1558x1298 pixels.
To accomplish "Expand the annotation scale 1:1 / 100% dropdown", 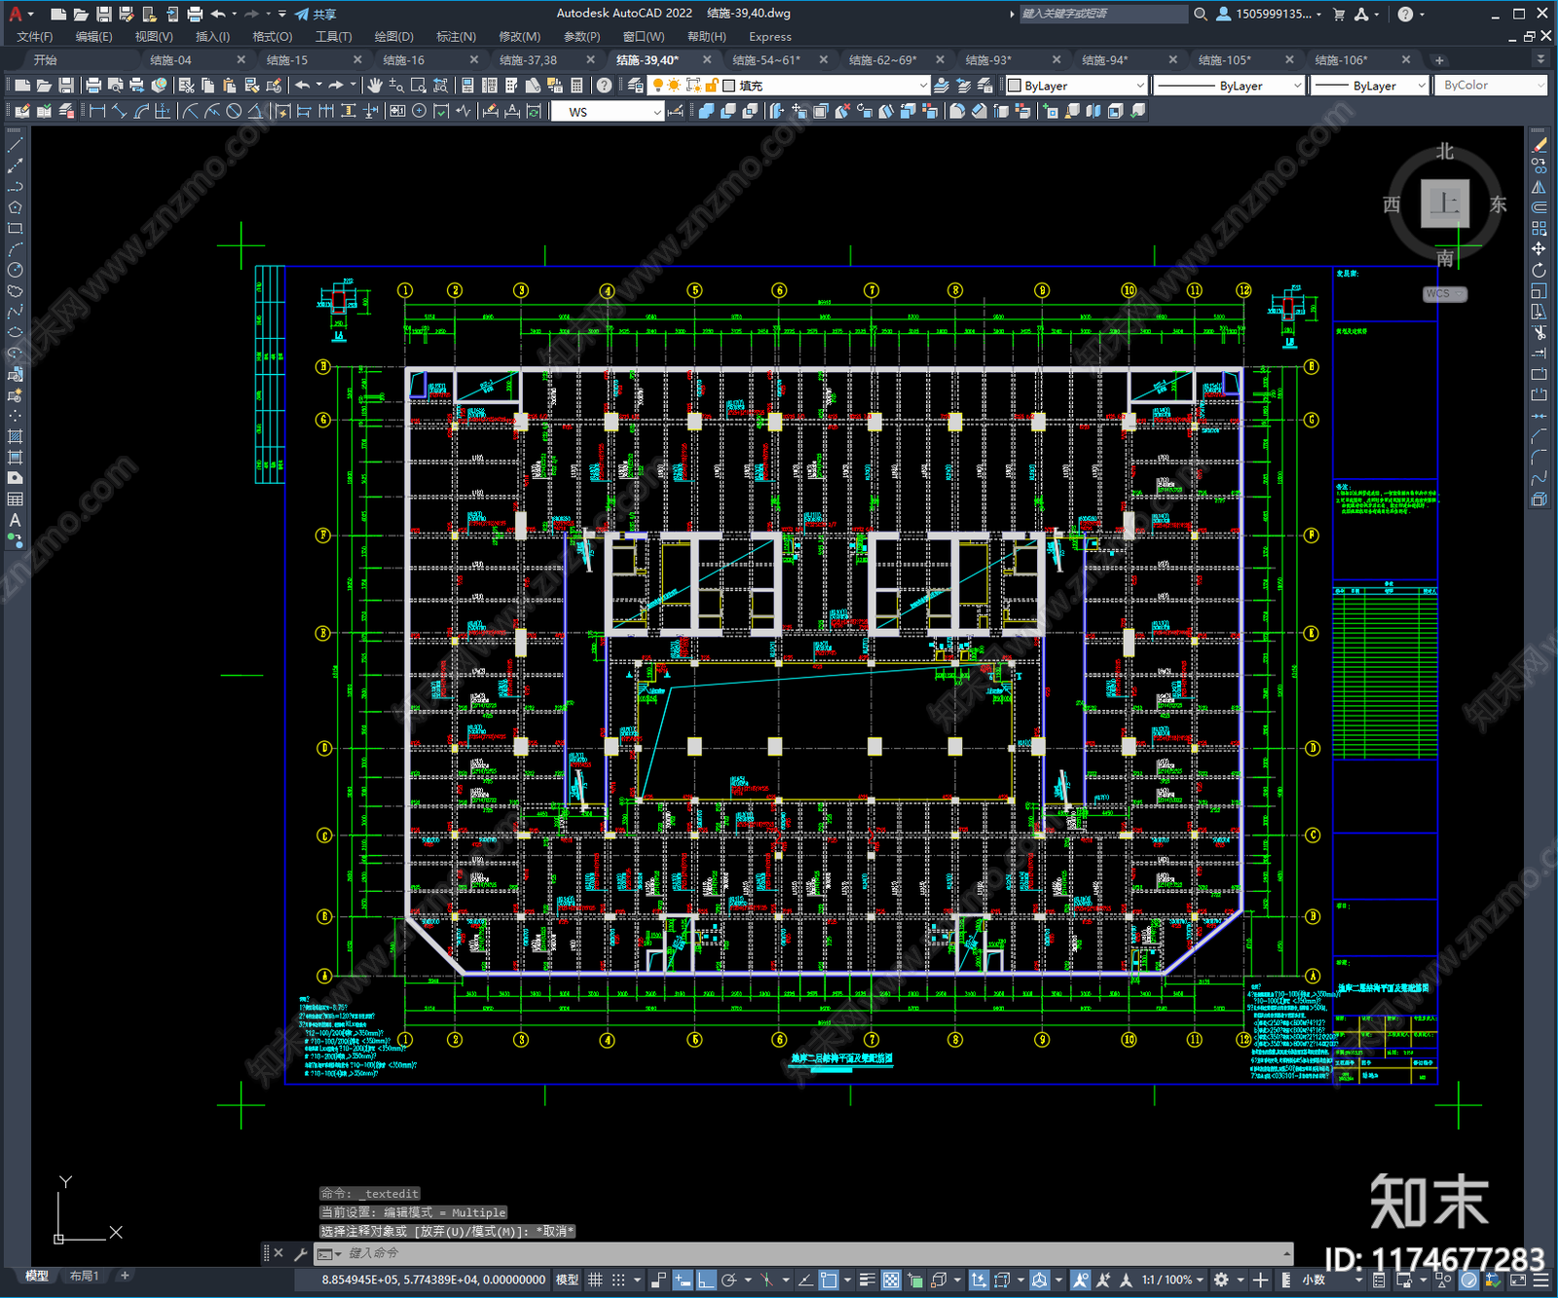I will tap(1172, 1279).
